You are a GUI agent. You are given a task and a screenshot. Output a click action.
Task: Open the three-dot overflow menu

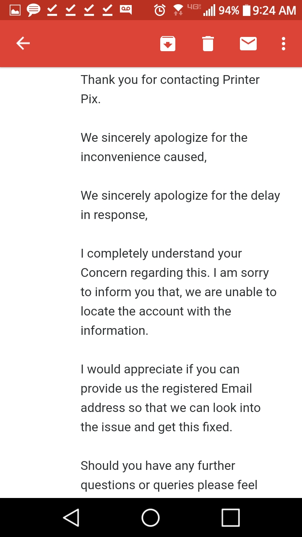(284, 44)
